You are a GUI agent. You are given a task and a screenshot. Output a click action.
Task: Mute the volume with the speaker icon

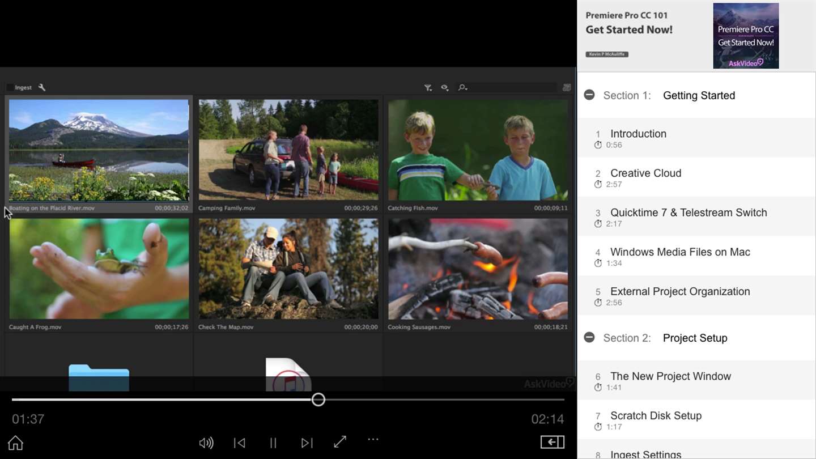[x=206, y=443]
